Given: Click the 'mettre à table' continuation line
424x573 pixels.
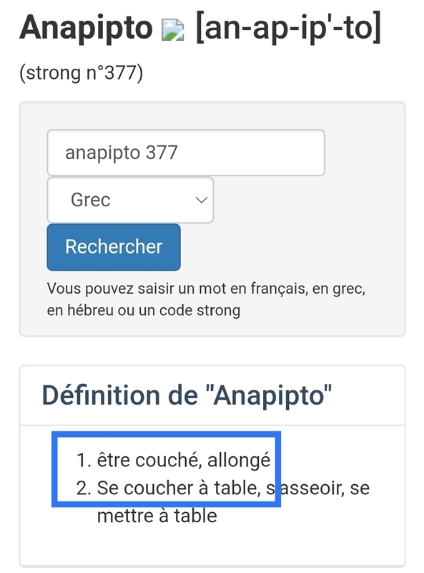Looking at the screenshot, I should (157, 516).
